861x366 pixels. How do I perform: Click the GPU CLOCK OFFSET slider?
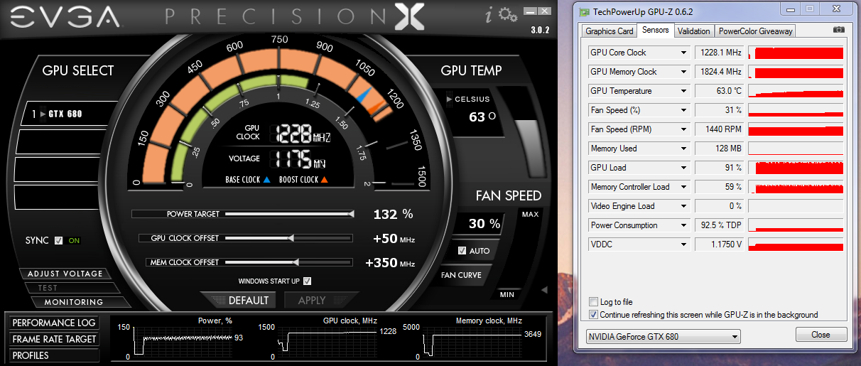click(x=288, y=237)
